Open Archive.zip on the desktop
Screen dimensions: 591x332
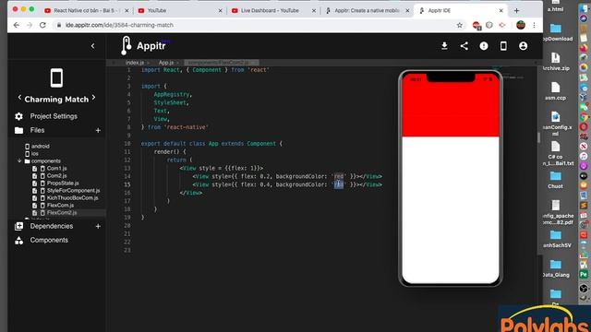click(556, 62)
